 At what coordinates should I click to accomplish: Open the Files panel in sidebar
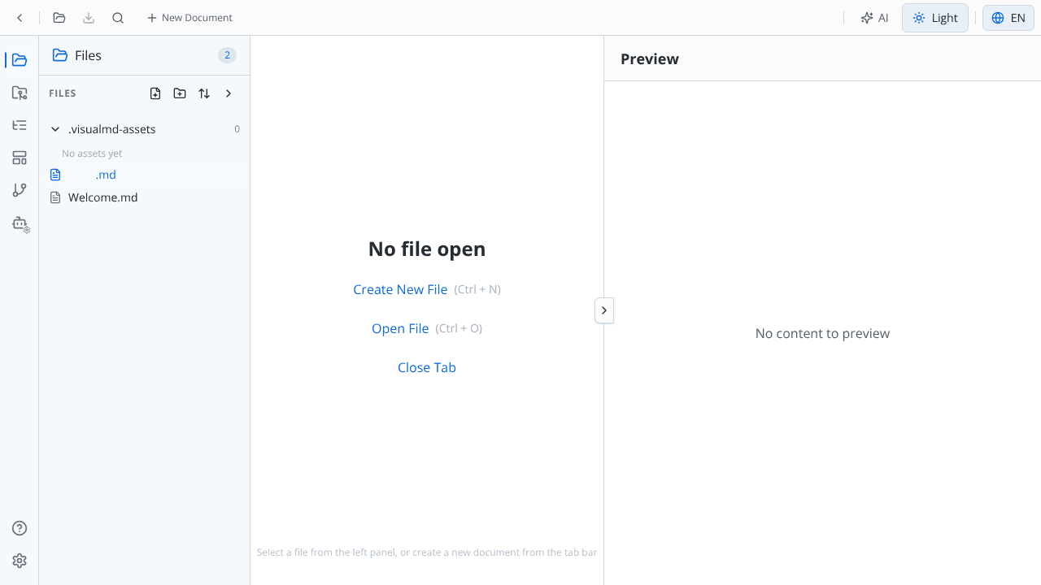coord(20,60)
